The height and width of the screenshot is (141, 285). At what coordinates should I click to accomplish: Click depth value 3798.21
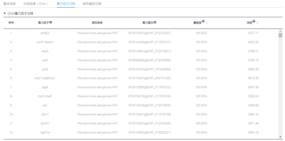pos(253,51)
